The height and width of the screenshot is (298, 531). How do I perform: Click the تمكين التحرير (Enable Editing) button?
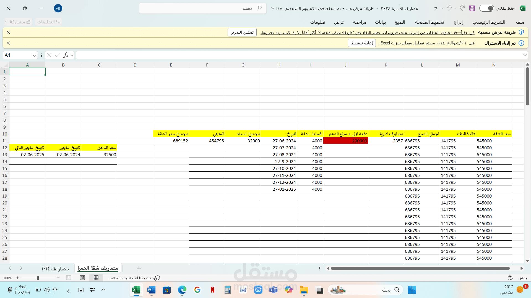(x=242, y=32)
